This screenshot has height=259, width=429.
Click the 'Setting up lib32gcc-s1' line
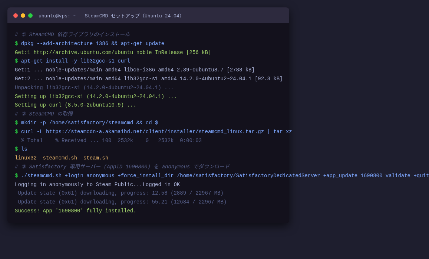tap(96, 97)
